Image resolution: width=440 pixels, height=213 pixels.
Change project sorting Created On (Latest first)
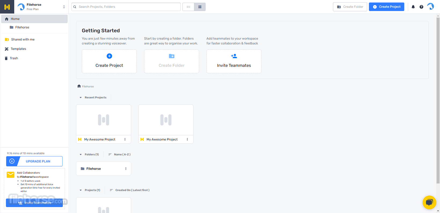pyautogui.click(x=130, y=190)
